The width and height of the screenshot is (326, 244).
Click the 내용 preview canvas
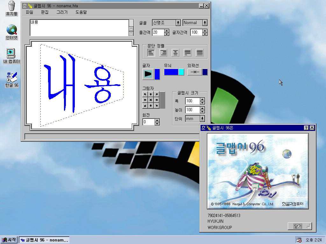(x=82, y=85)
